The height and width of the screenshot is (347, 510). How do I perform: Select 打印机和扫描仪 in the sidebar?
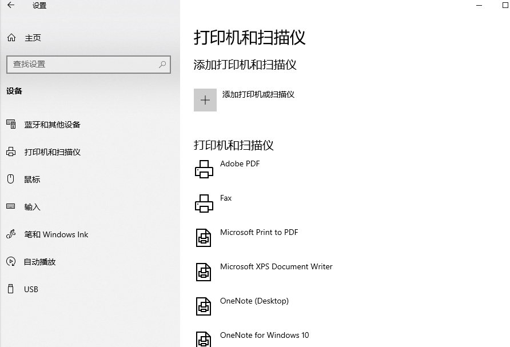point(52,152)
